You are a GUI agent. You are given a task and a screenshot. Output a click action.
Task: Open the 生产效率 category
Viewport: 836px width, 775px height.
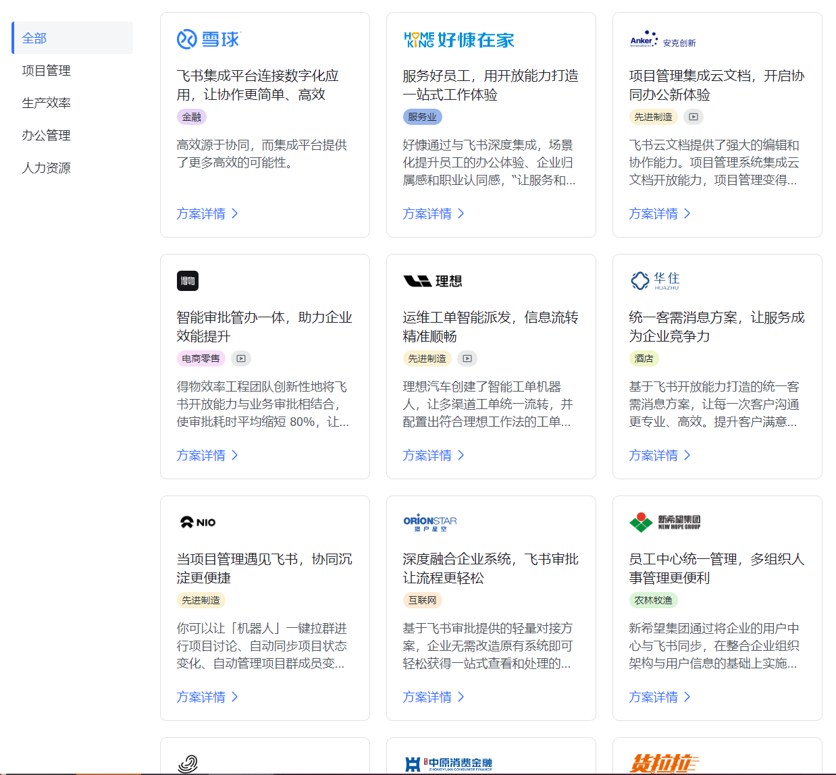pos(46,103)
